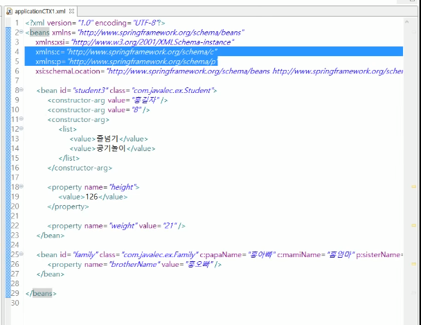Screen dimensions: 421x325
Task: Click the "com.javalec.ex.Family" class value
Action: point(160,255)
